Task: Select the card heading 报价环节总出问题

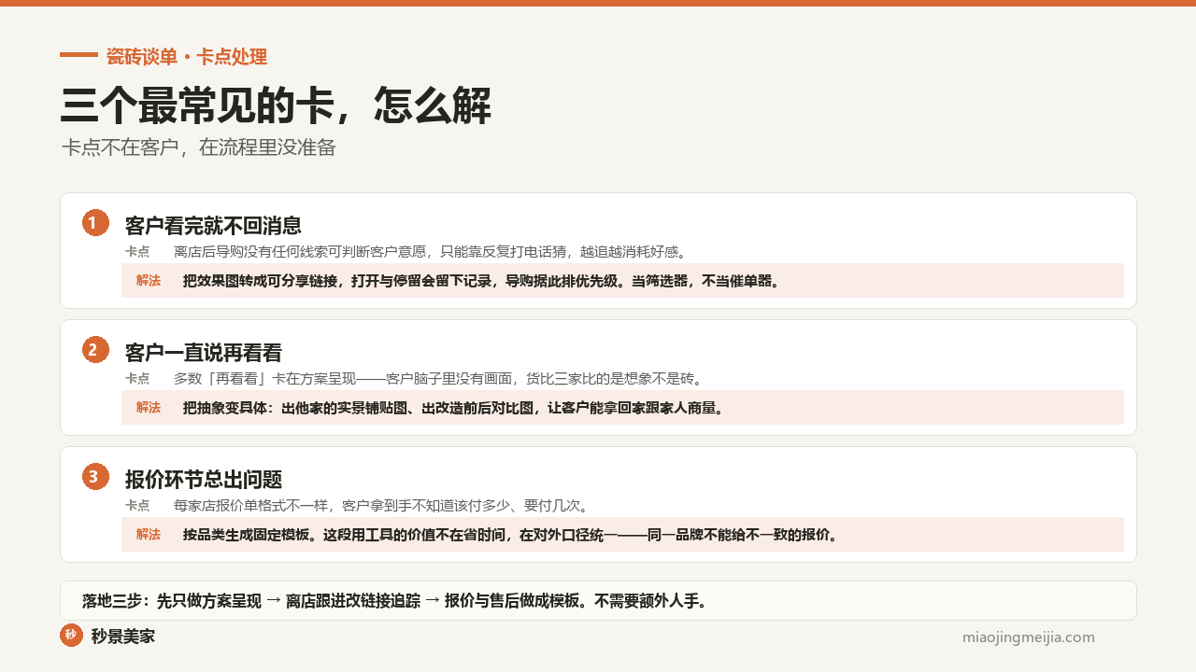Action: (x=204, y=480)
